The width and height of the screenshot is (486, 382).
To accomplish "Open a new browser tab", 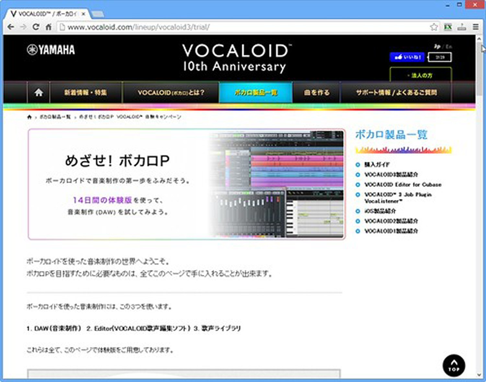I will tap(97, 14).
